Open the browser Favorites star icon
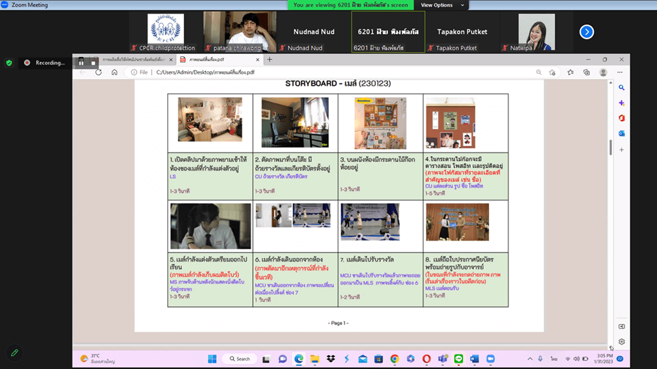Screen dimensions: 657x369 (x=570, y=72)
